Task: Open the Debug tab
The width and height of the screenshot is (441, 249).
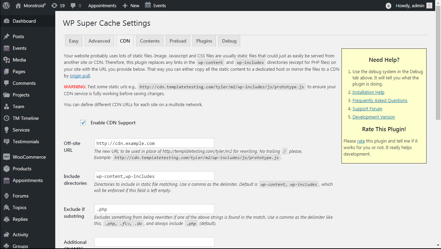Action: (229, 41)
